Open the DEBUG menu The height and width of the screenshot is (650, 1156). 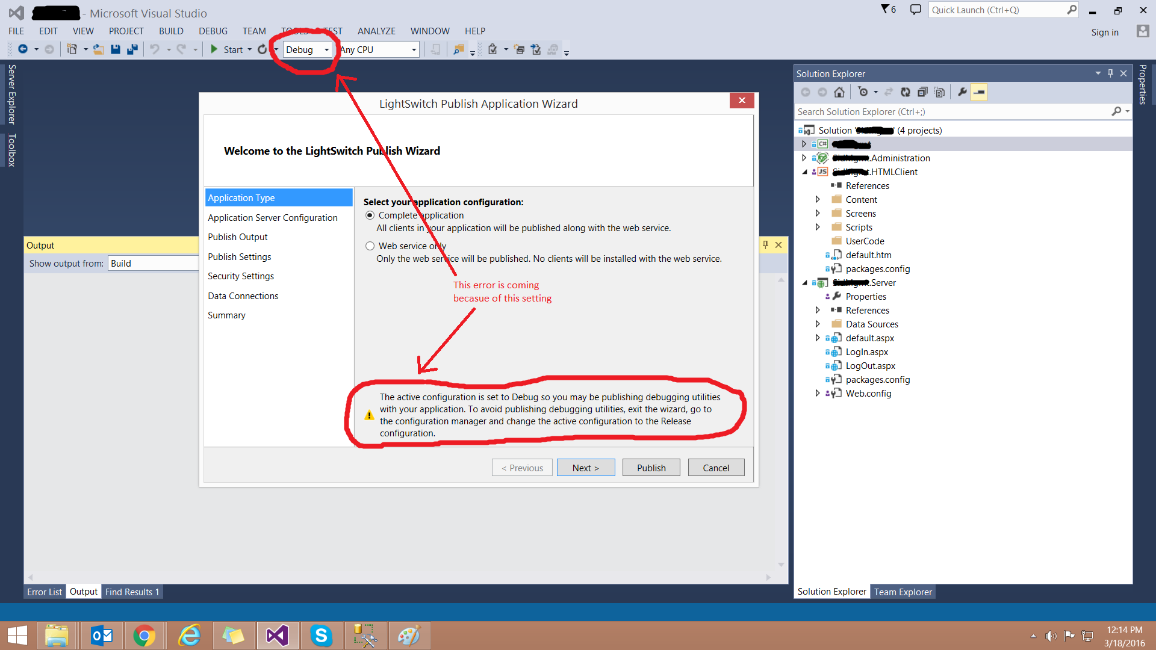click(x=213, y=31)
